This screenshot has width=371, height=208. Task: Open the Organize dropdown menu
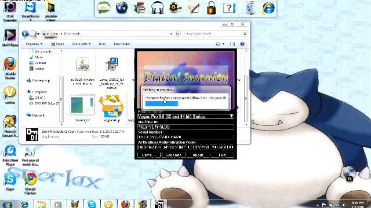34,44
